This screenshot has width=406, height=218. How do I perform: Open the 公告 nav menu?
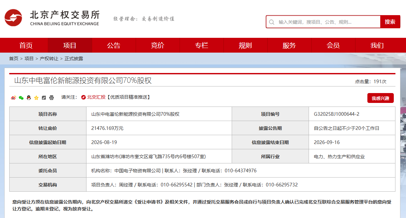(x=114, y=45)
